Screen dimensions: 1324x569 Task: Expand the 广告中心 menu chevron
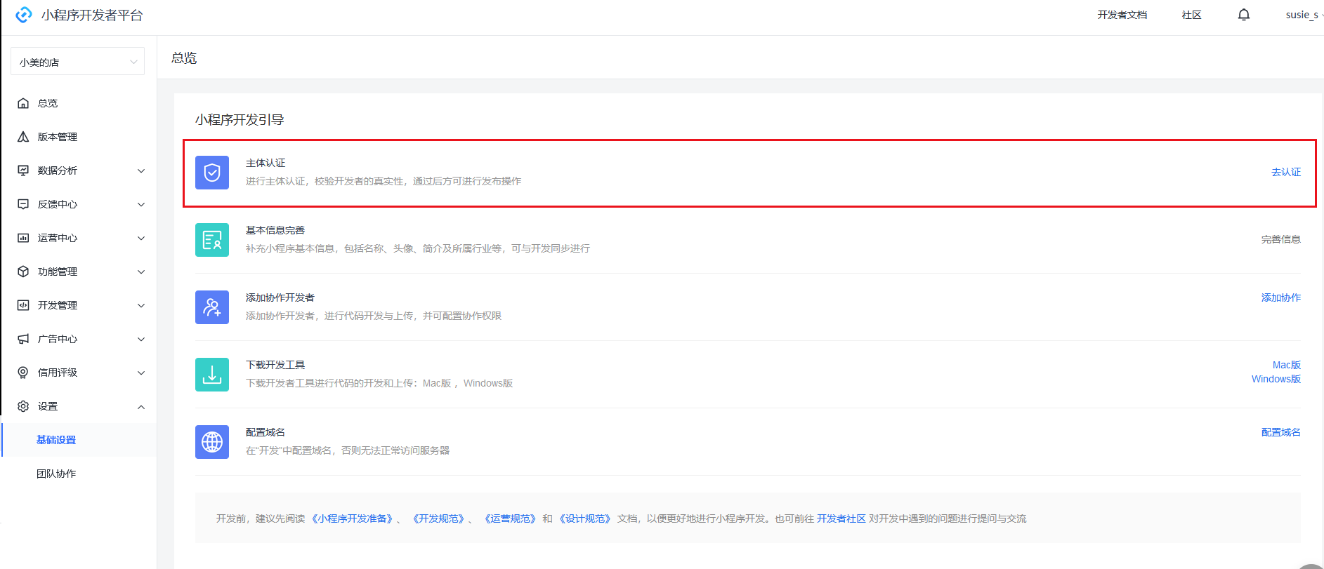pos(141,339)
